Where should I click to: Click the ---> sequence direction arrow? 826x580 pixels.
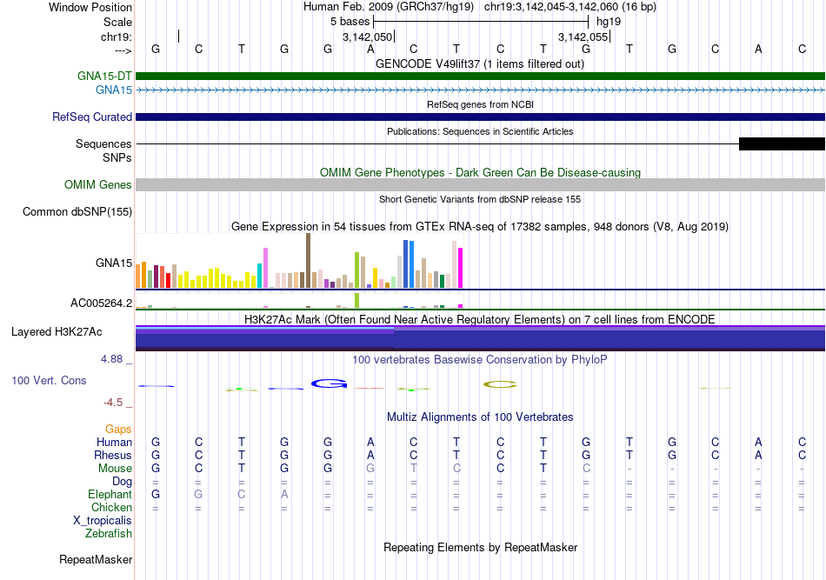[x=123, y=50]
